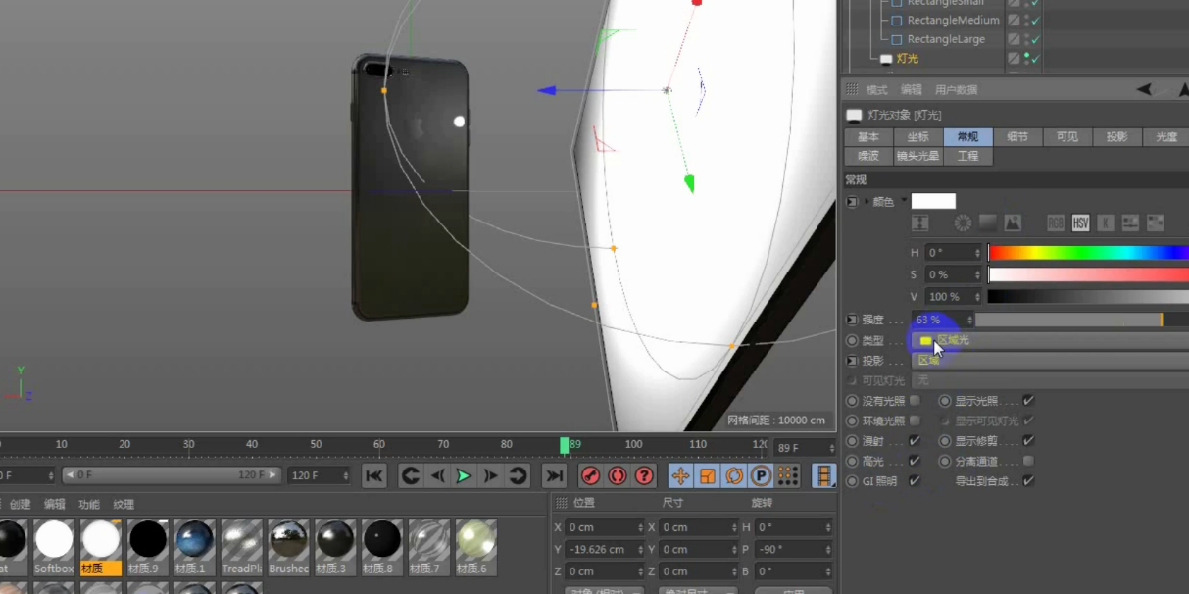Open the 类型 light type dropdown
The height and width of the screenshot is (594, 1189).
(x=1050, y=340)
